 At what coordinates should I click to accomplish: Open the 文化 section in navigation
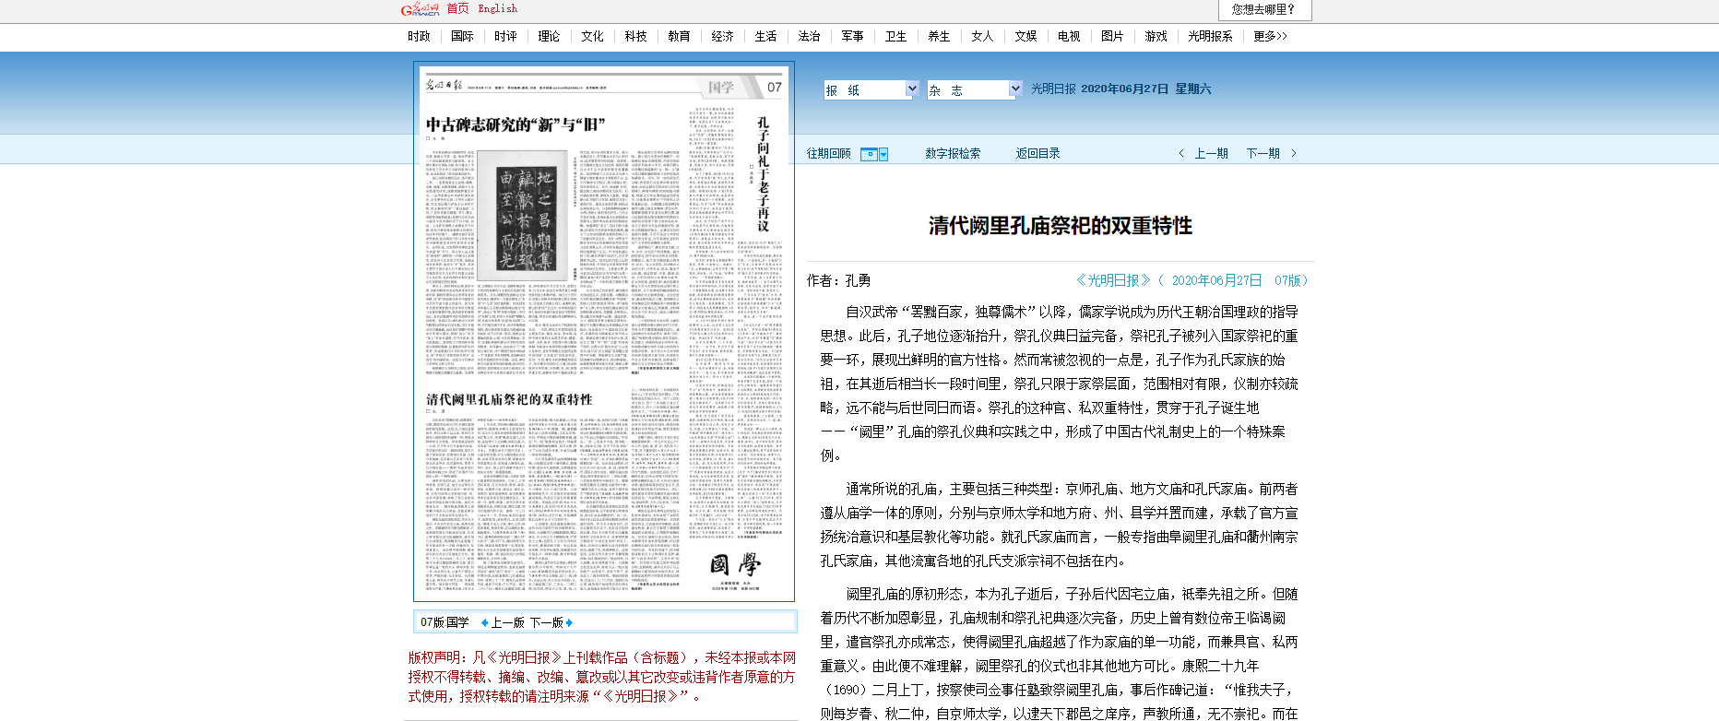pos(592,37)
